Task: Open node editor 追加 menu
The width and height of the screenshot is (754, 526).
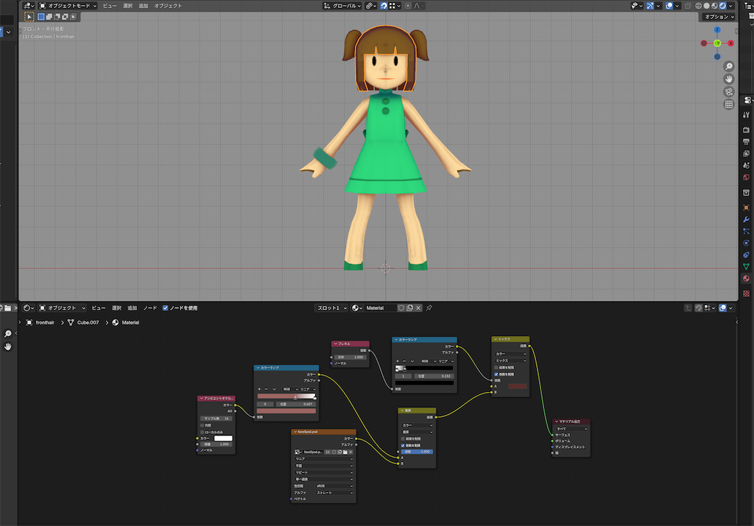Action: (133, 308)
